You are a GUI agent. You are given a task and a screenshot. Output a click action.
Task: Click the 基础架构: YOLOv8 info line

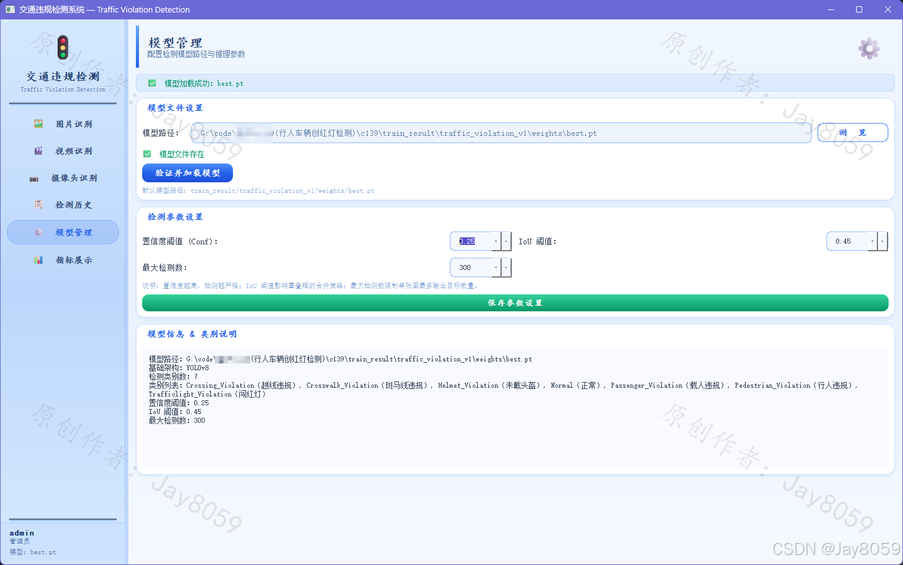tap(178, 368)
